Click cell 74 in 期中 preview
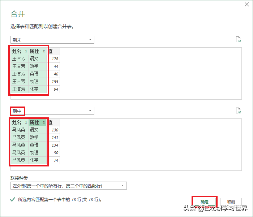 tap(54, 160)
